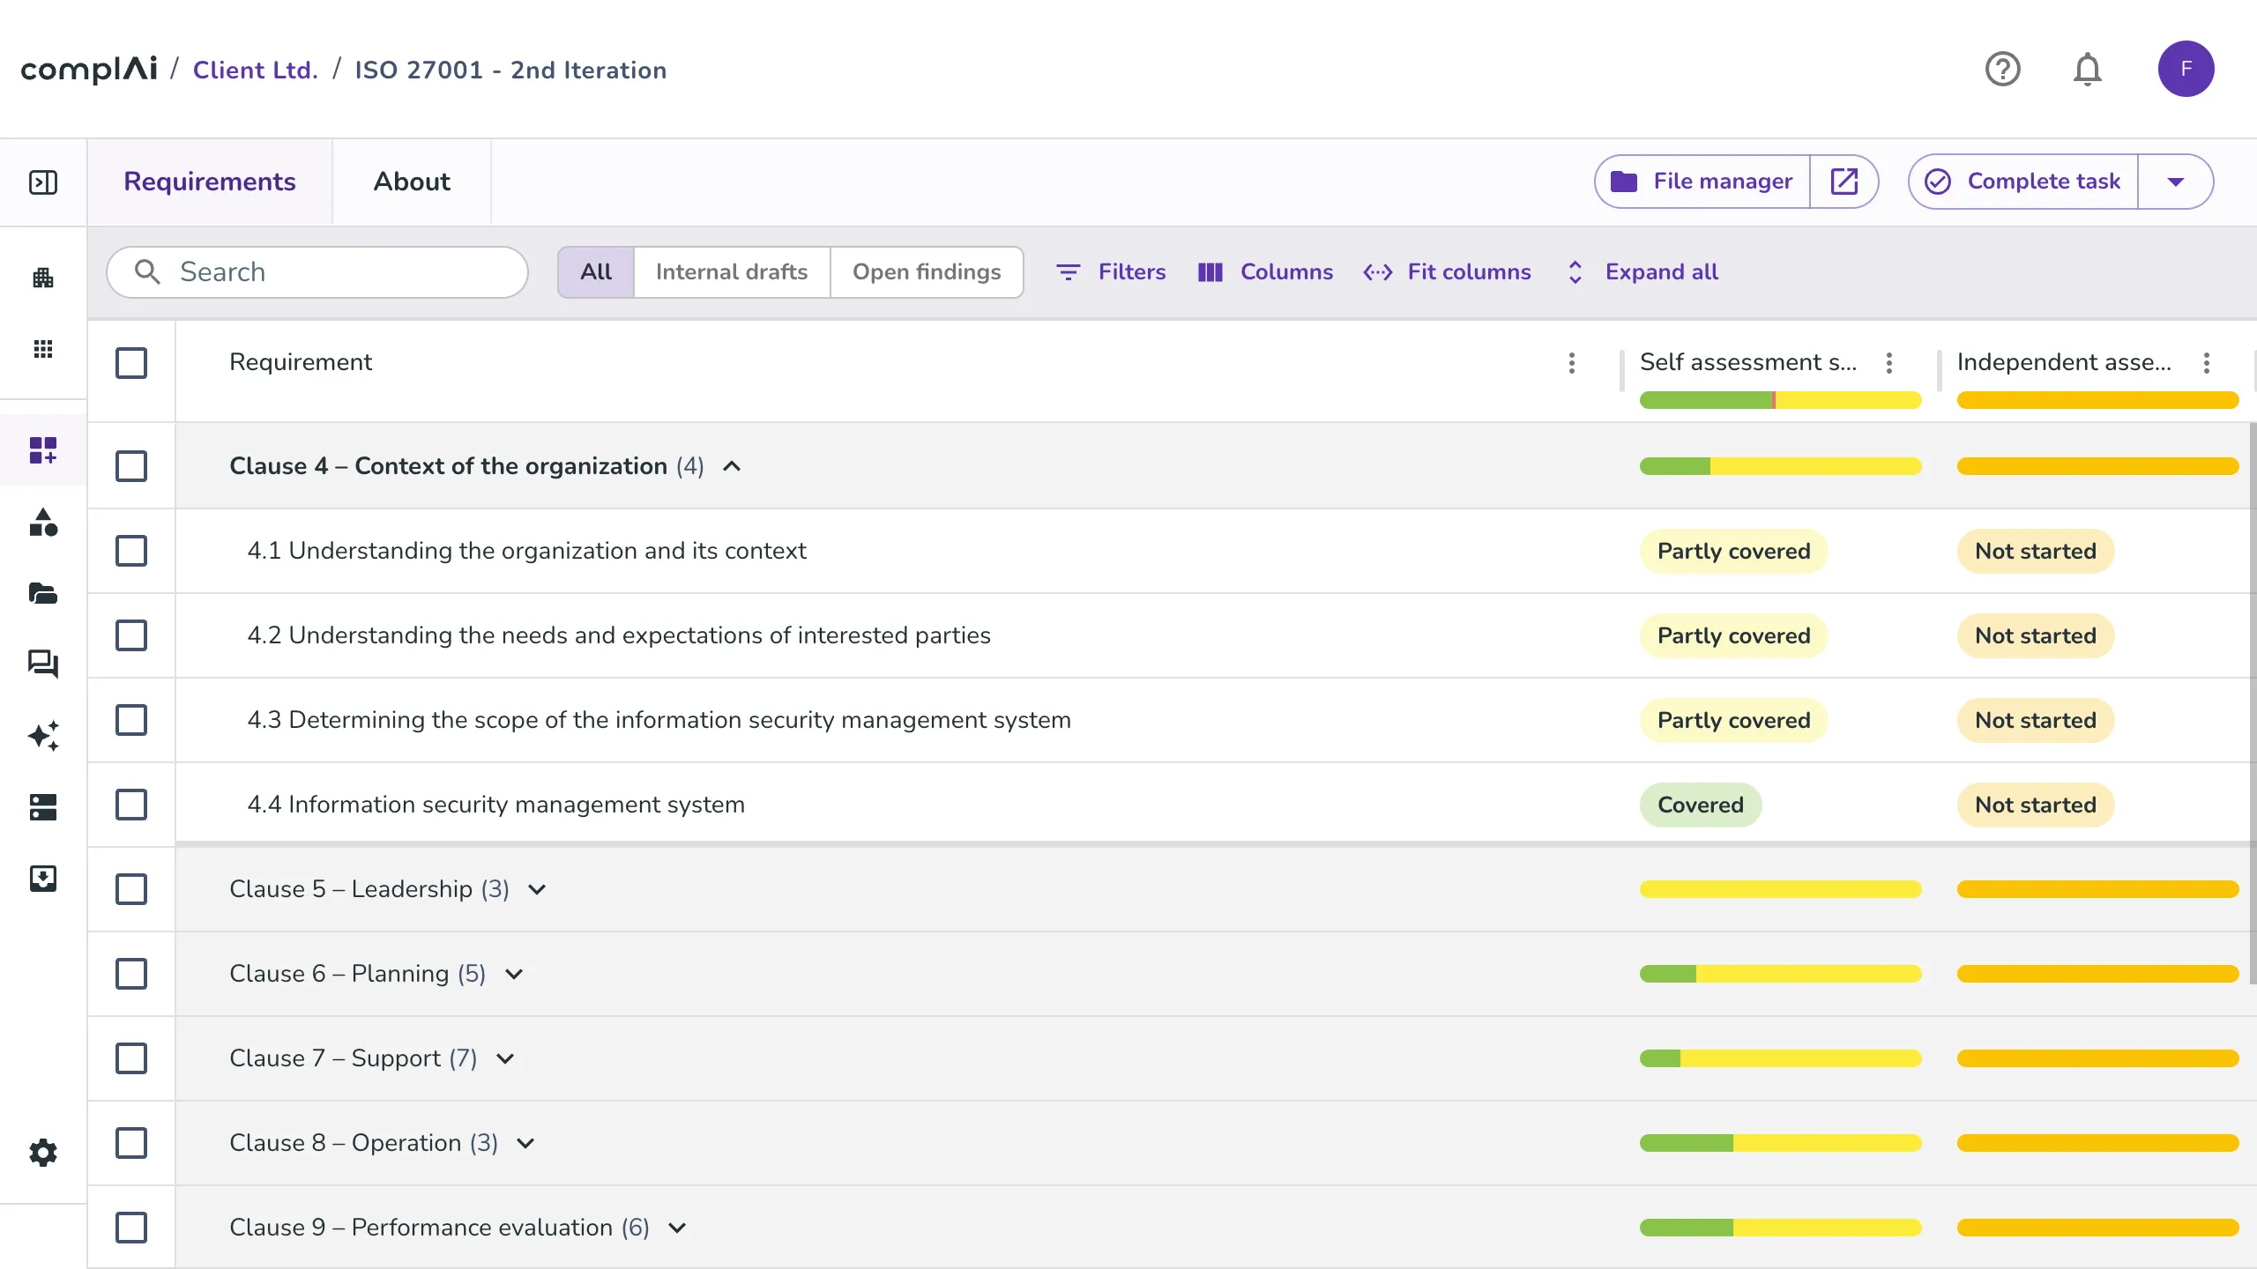The image size is (2257, 1269).
Task: Check the Clause 9 – Performance evaluation checkbox
Action: [131, 1228]
